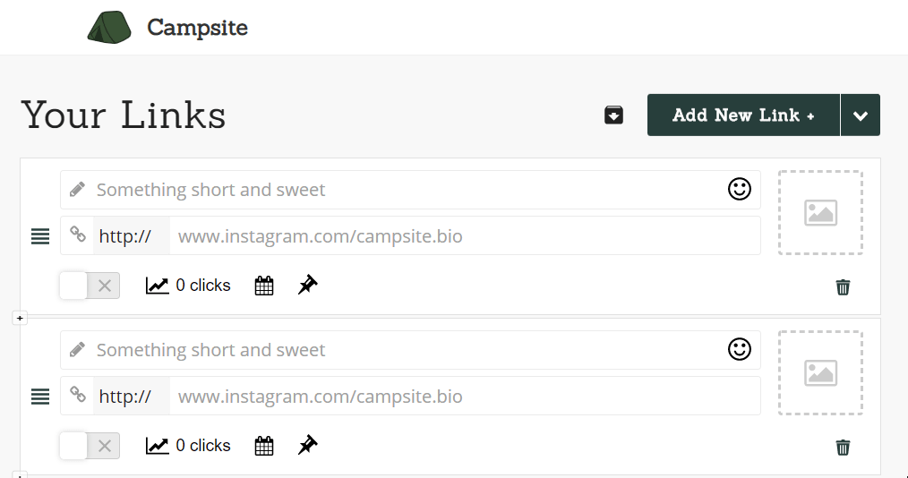908x478 pixels.
Task: Toggle the first link on
Action: click(x=90, y=286)
